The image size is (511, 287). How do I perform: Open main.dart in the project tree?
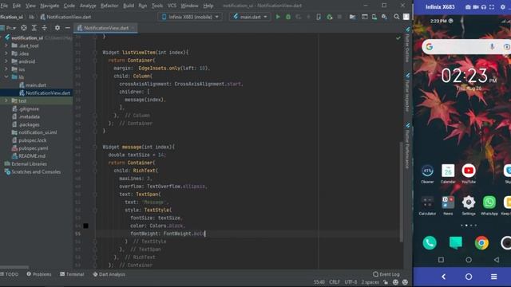pos(36,85)
